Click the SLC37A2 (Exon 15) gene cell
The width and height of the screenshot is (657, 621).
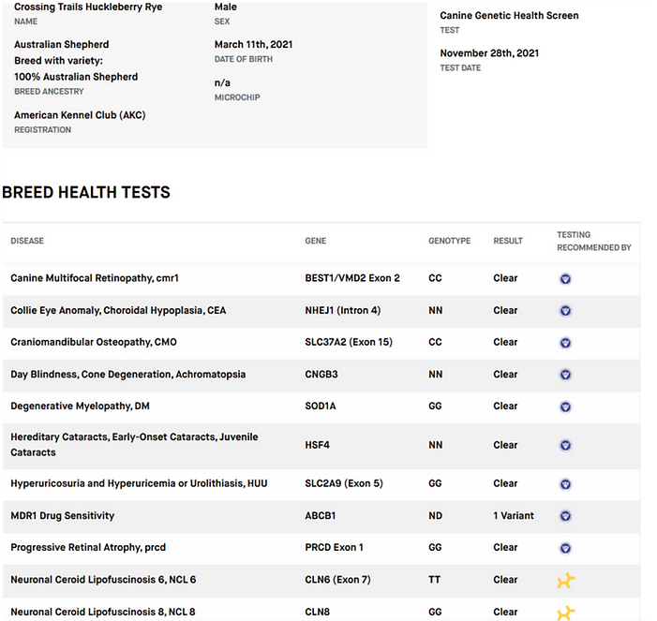click(x=349, y=342)
